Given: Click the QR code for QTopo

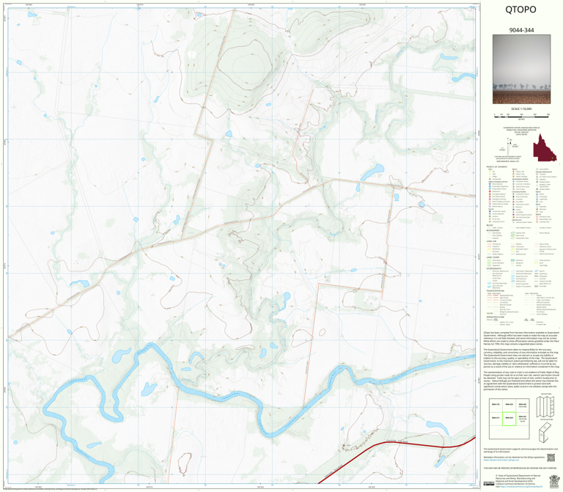Looking at the screenshot, I should [x=551, y=458].
